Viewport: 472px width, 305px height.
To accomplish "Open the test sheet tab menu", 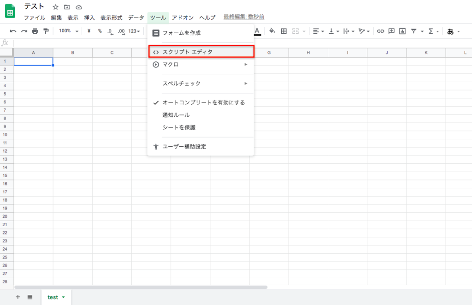I will [x=62, y=298].
